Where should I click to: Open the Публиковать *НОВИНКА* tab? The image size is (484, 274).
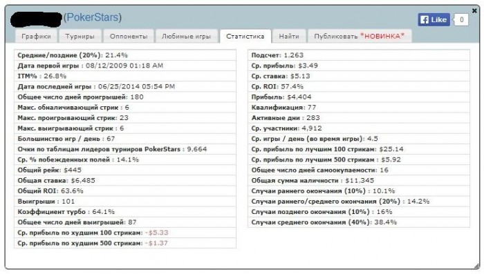click(x=360, y=37)
